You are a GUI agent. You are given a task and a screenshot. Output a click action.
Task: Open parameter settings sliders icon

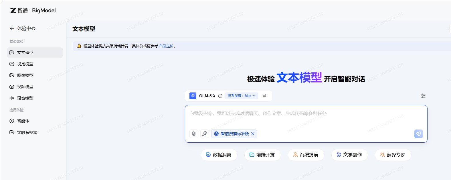[x=423, y=96]
